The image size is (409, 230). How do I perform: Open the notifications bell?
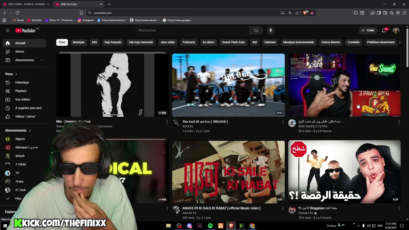[x=384, y=30]
